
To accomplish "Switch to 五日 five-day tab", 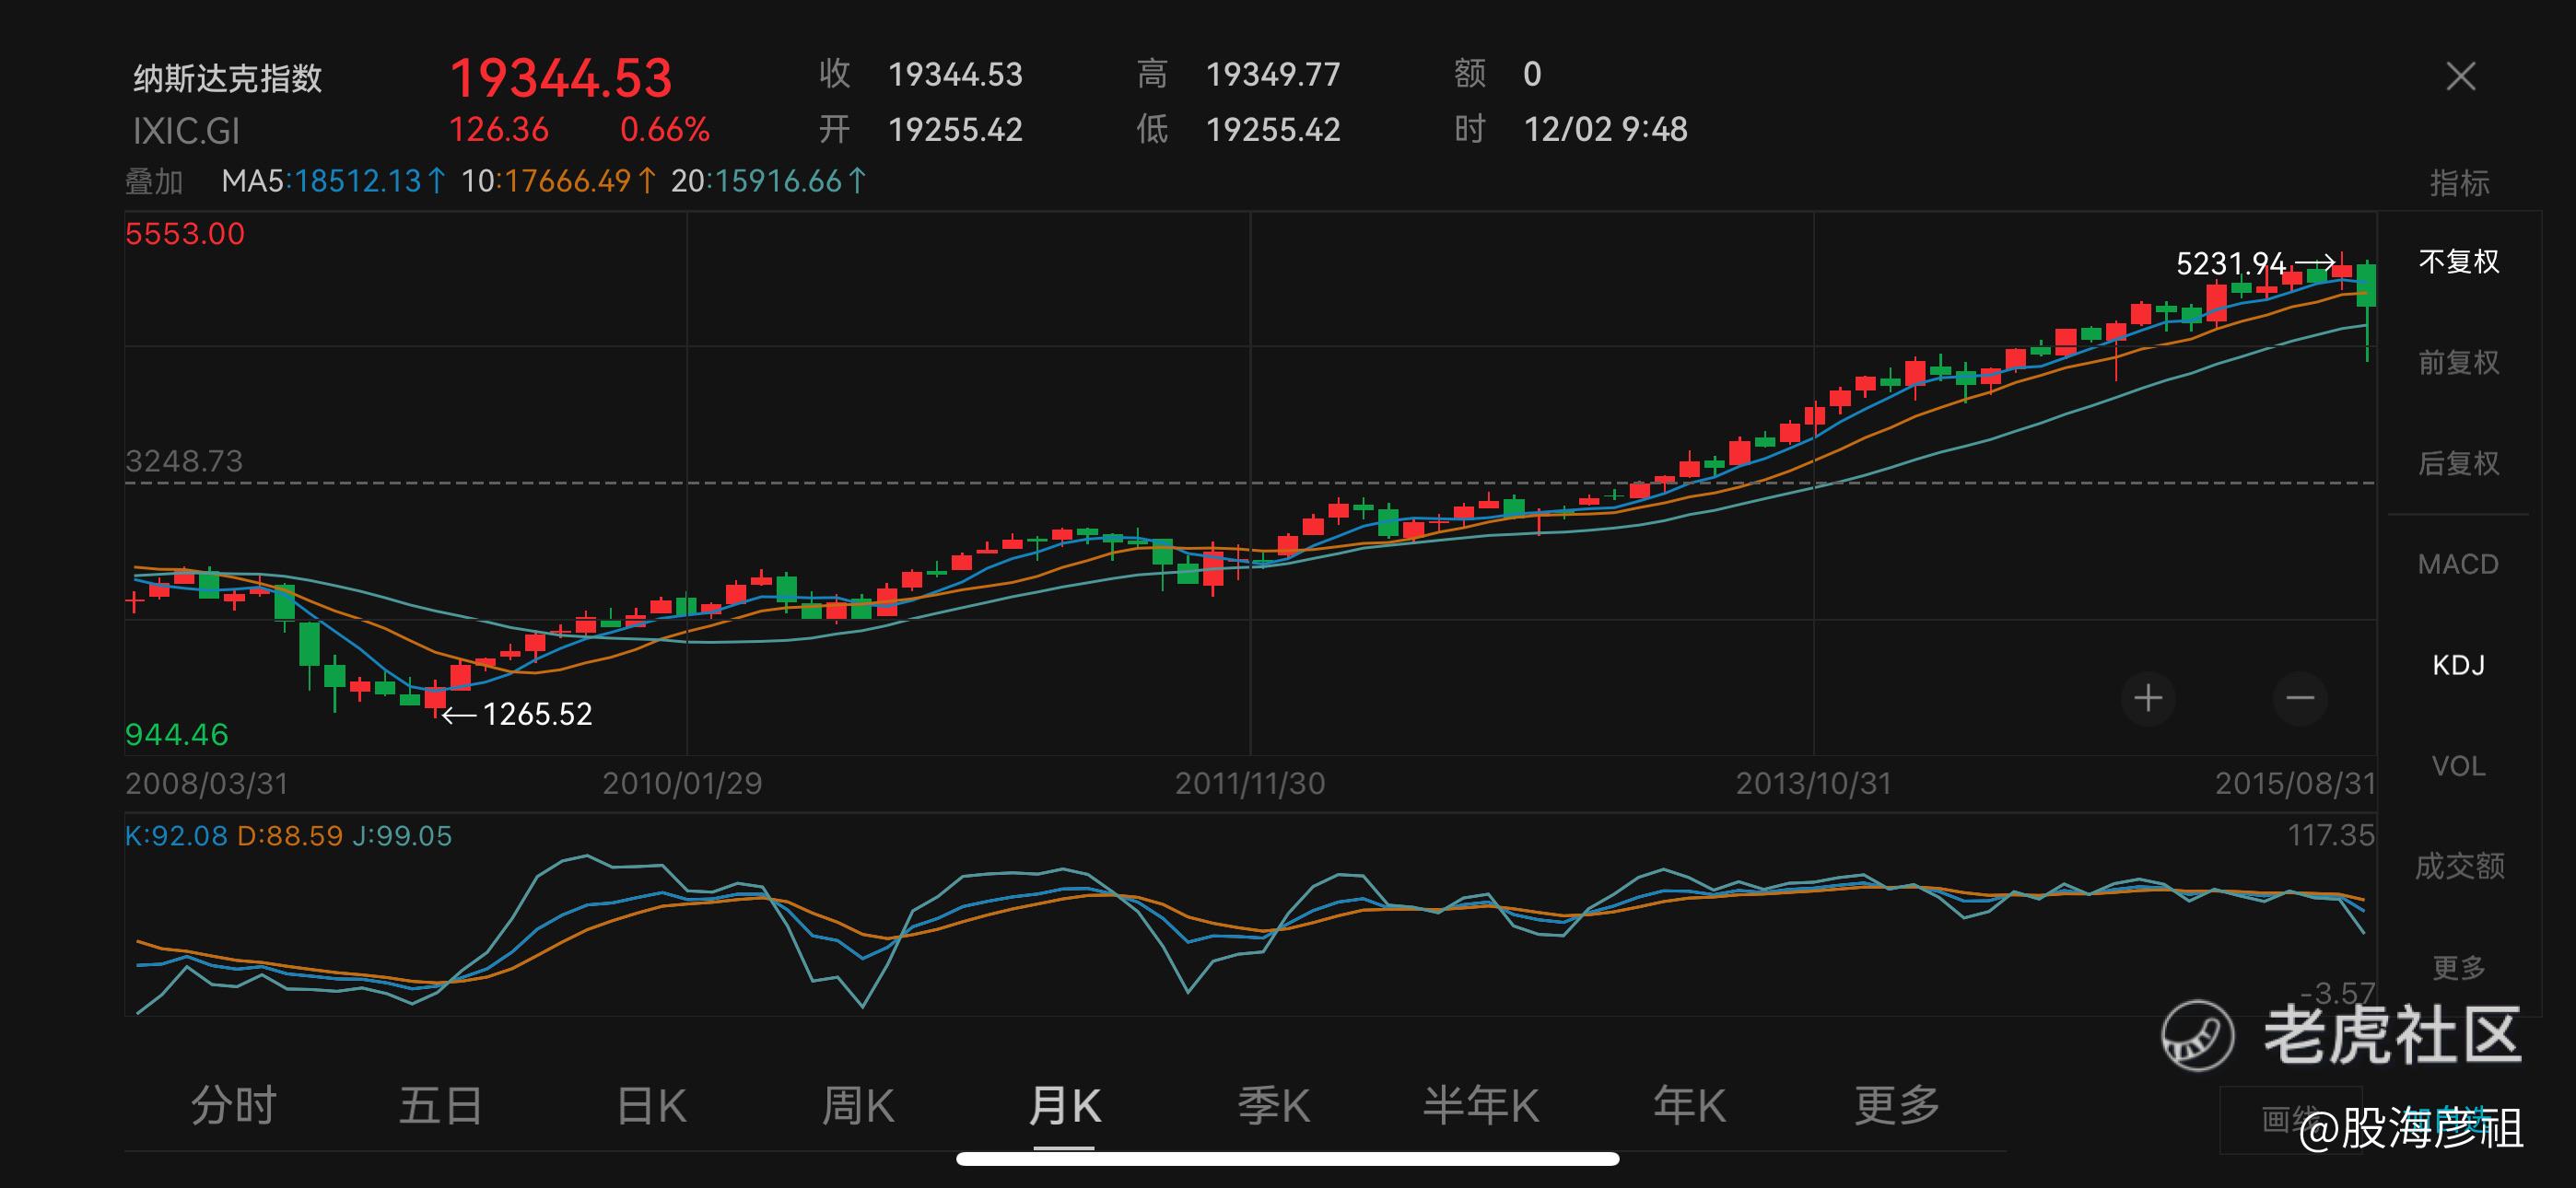I will pos(441,1106).
